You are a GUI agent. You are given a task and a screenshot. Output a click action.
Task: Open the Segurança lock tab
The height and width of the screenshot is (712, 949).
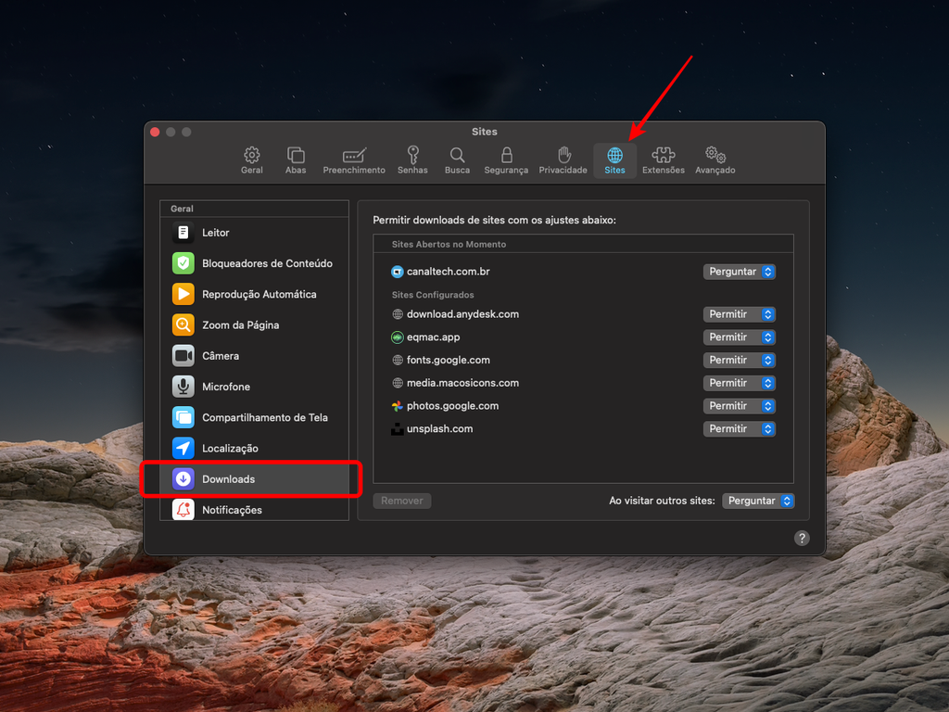[507, 160]
